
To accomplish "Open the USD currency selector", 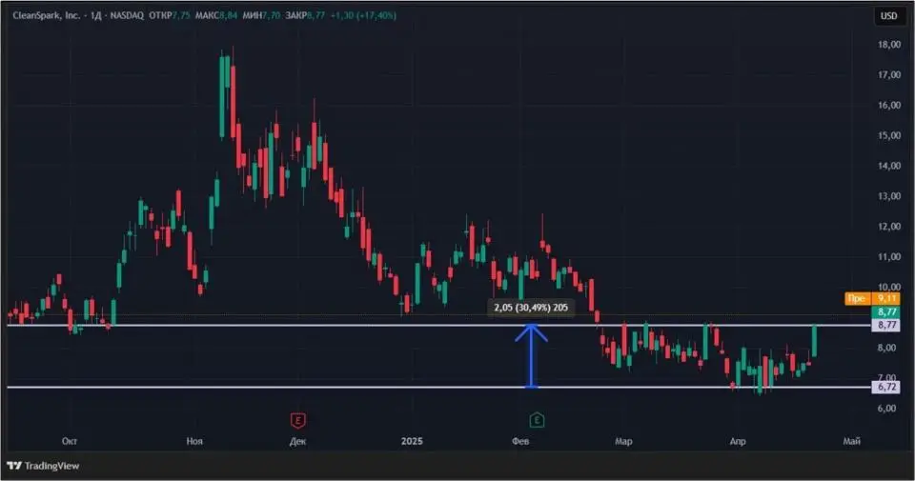I will pos(888,16).
